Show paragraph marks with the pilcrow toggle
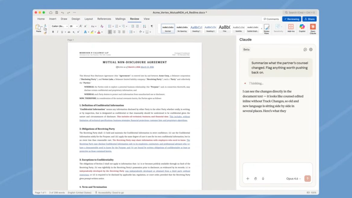352x198 pixels. pyautogui.click(x=152, y=26)
